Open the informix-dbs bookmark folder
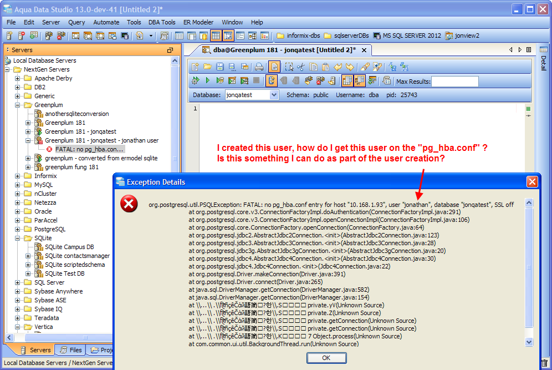The height and width of the screenshot is (370, 552). point(298,36)
